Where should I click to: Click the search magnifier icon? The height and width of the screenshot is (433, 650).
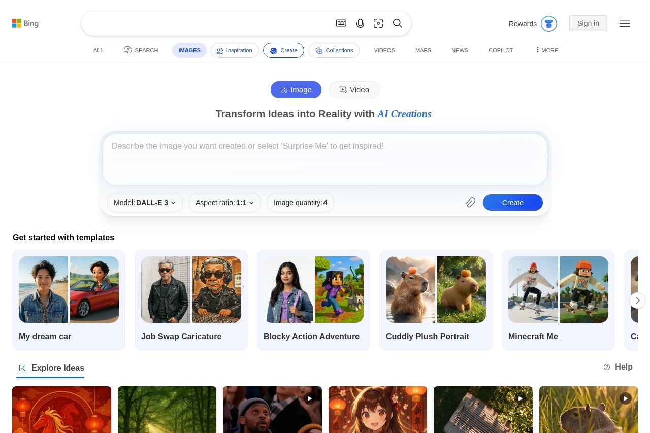click(398, 23)
